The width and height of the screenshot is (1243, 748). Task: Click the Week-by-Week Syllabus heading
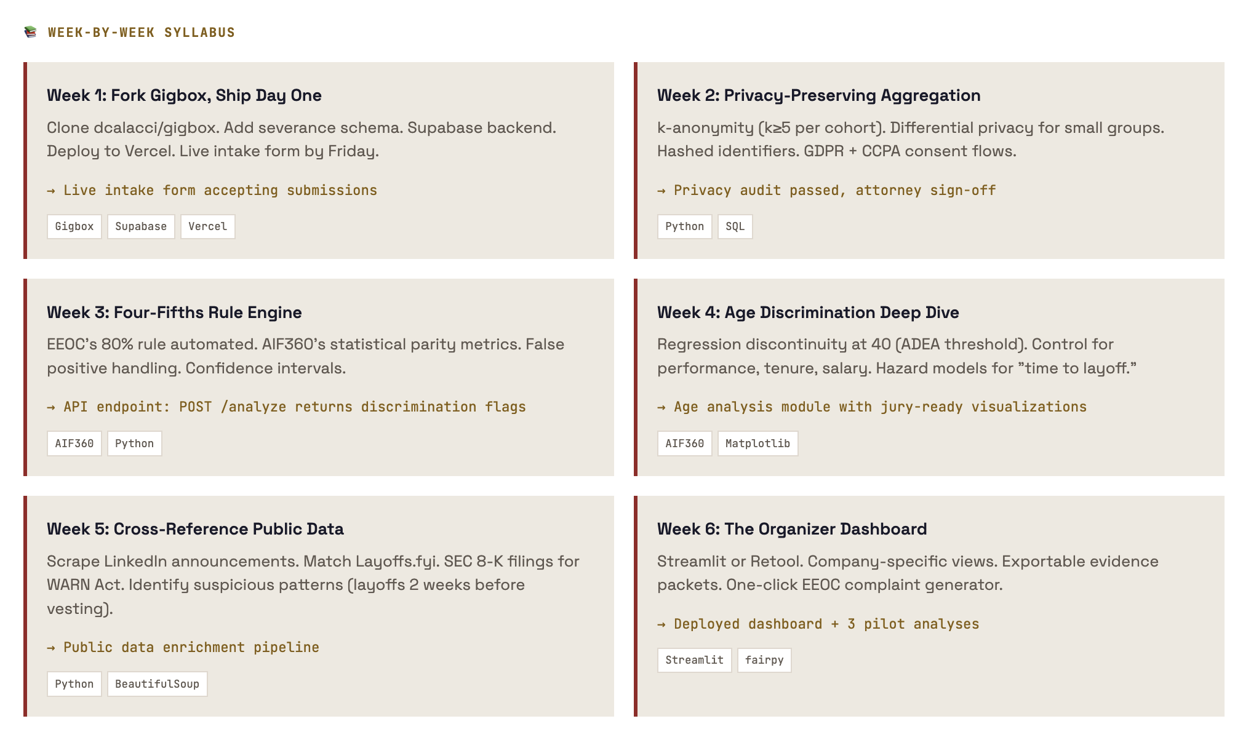(x=142, y=33)
